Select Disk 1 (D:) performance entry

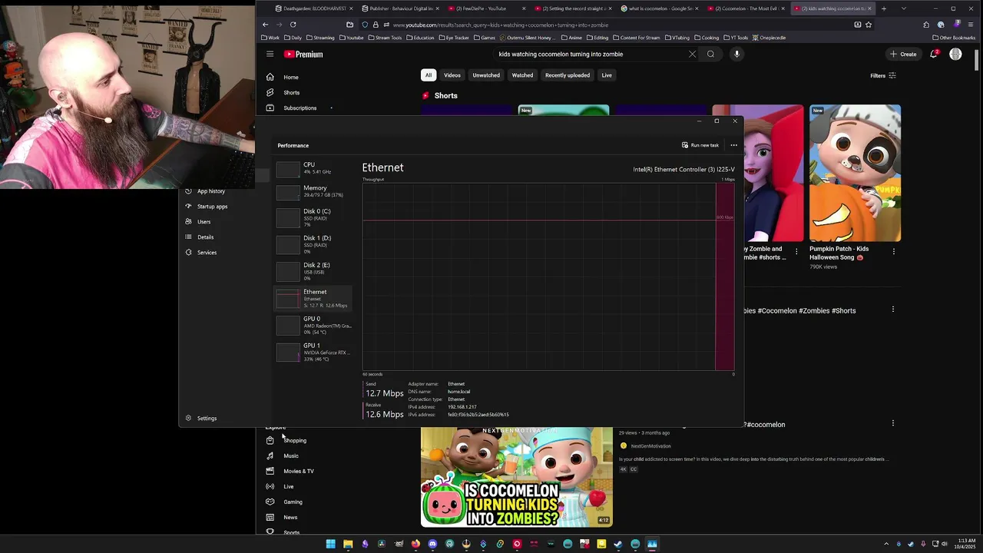click(x=313, y=244)
